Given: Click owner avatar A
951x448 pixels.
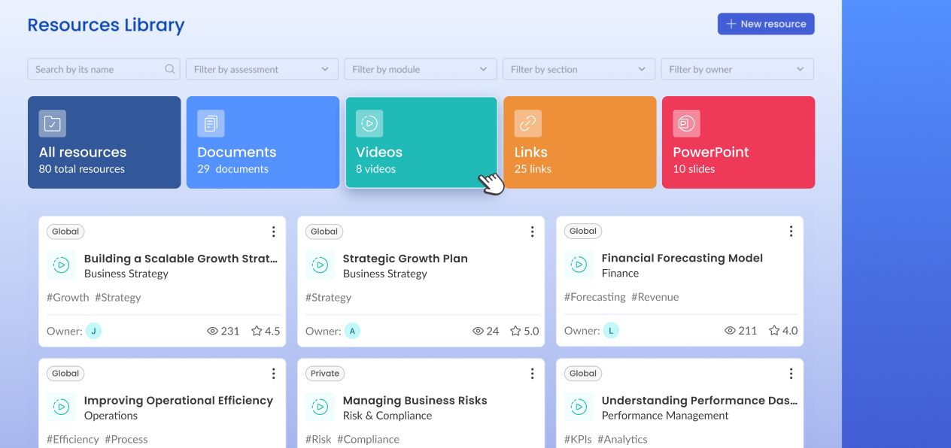Looking at the screenshot, I should (352, 331).
